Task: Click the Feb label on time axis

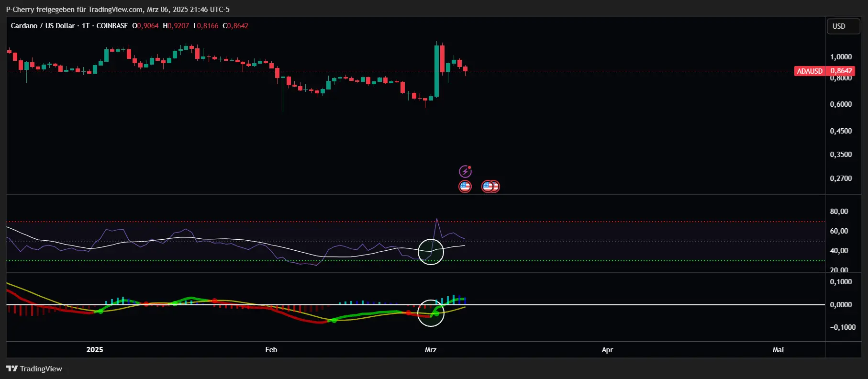Action: [x=271, y=350]
